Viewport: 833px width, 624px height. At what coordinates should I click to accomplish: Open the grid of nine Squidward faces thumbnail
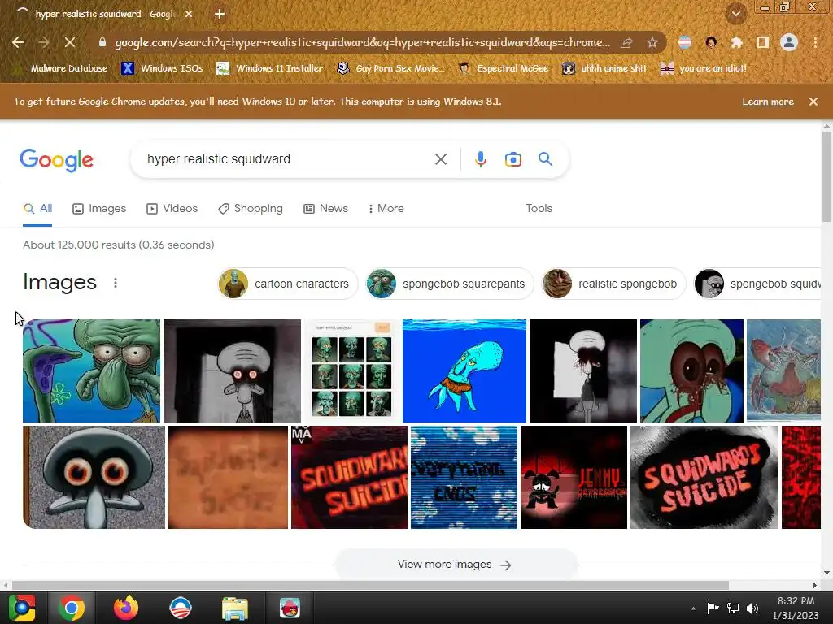(351, 370)
